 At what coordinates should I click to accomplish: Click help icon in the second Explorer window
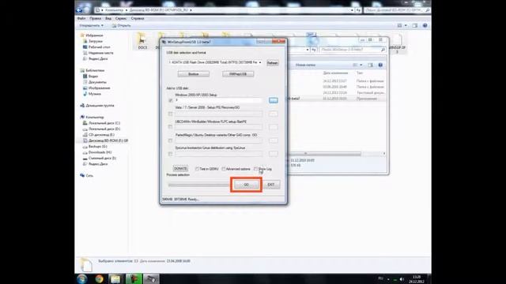tap(380, 65)
